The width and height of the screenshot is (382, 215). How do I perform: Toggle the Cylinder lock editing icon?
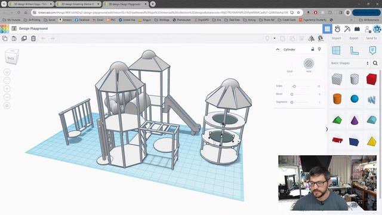click(313, 49)
